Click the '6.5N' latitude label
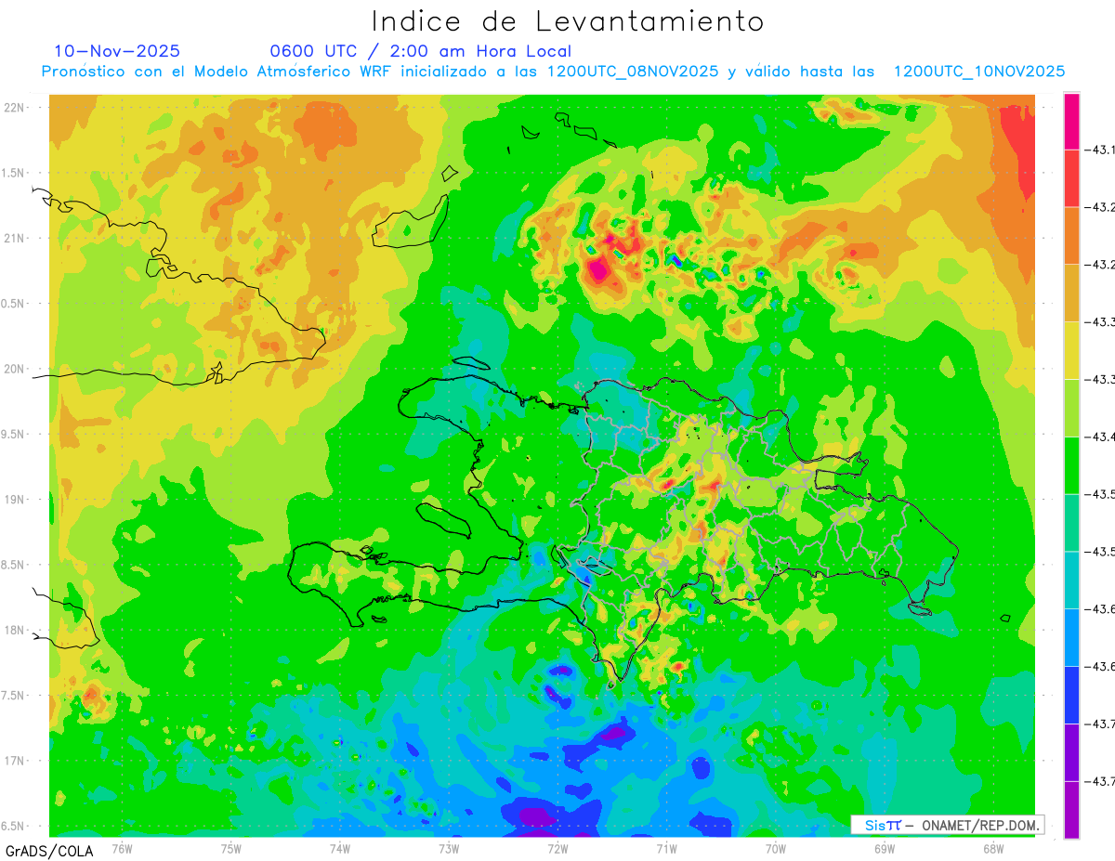The width and height of the screenshot is (1115, 861). (14, 826)
